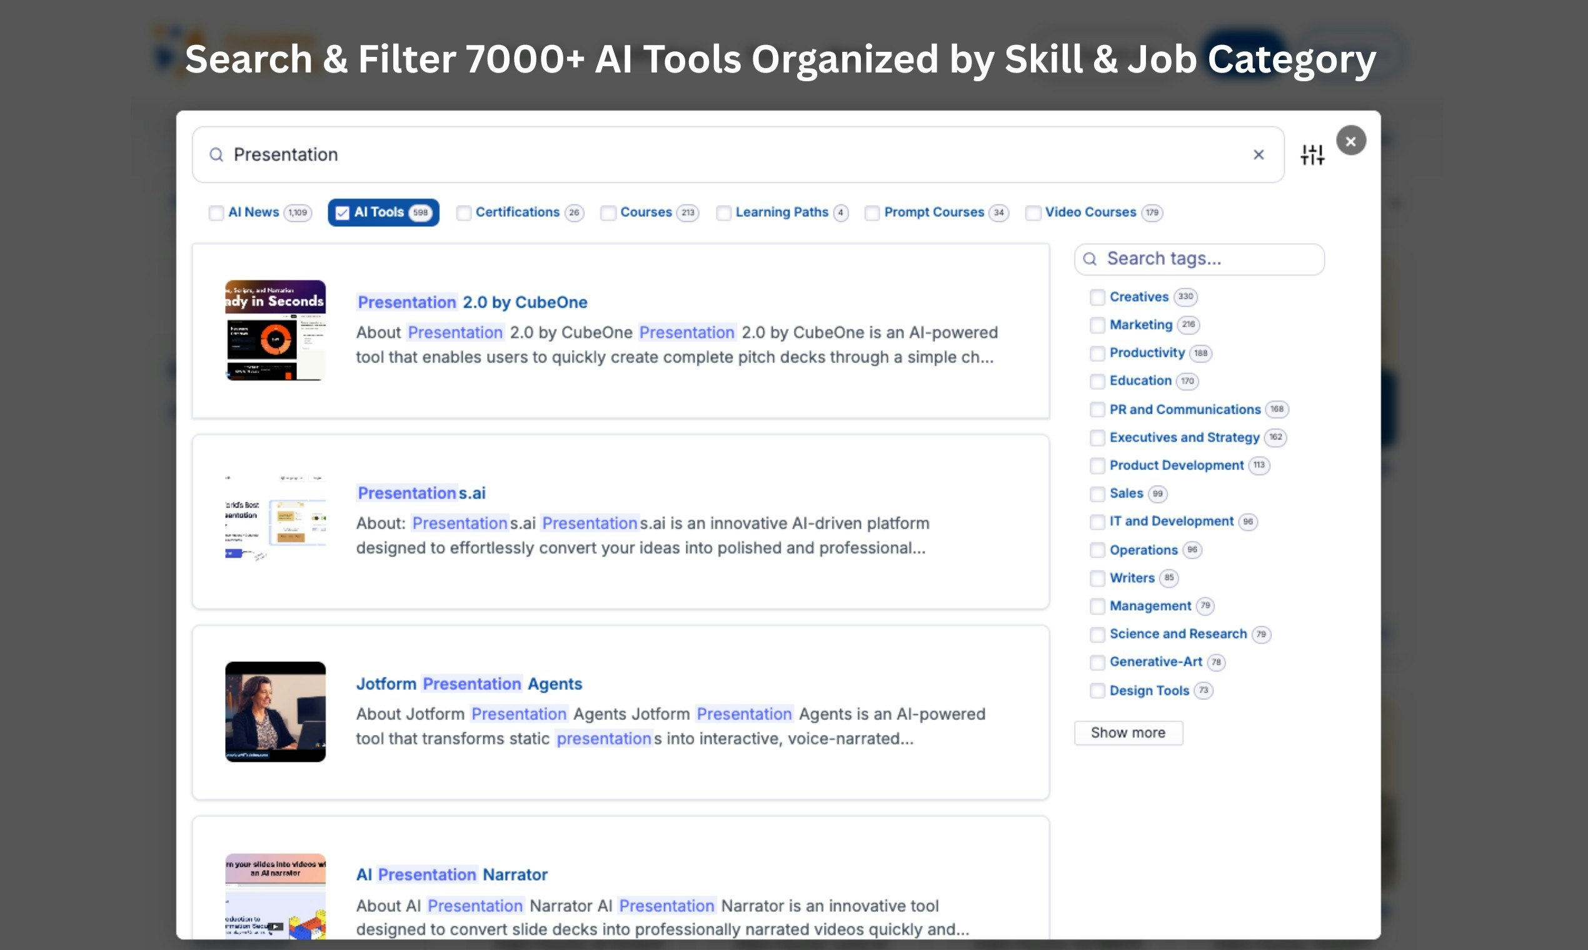The image size is (1588, 950).
Task: Enable the AI News filter
Action: point(216,212)
